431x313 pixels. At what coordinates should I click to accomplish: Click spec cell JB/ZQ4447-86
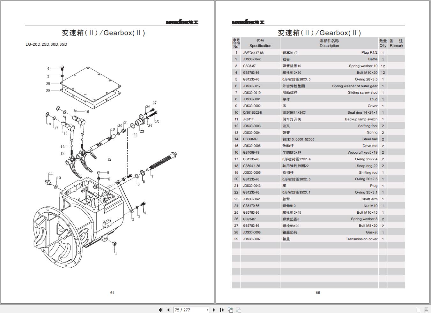click(253, 53)
